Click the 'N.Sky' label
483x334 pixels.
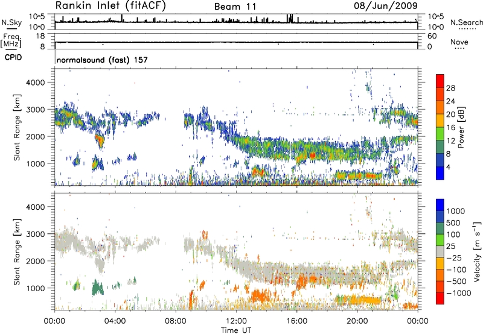click(x=11, y=22)
